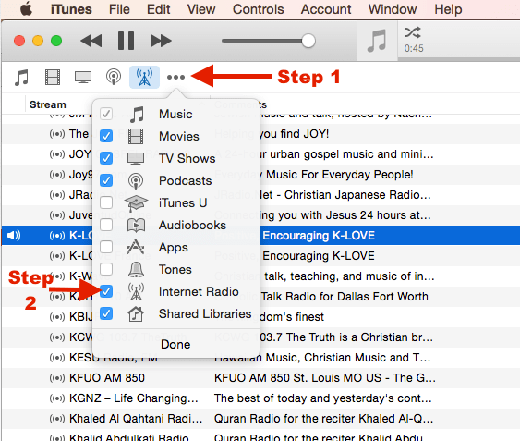Click comment 'Talk Radio for Dallas Fort Worth'
Viewport: 520px width, 441px height.
[345, 296]
